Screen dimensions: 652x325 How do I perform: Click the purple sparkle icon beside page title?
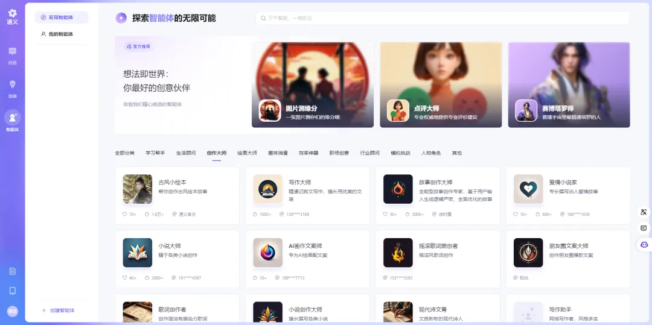121,18
